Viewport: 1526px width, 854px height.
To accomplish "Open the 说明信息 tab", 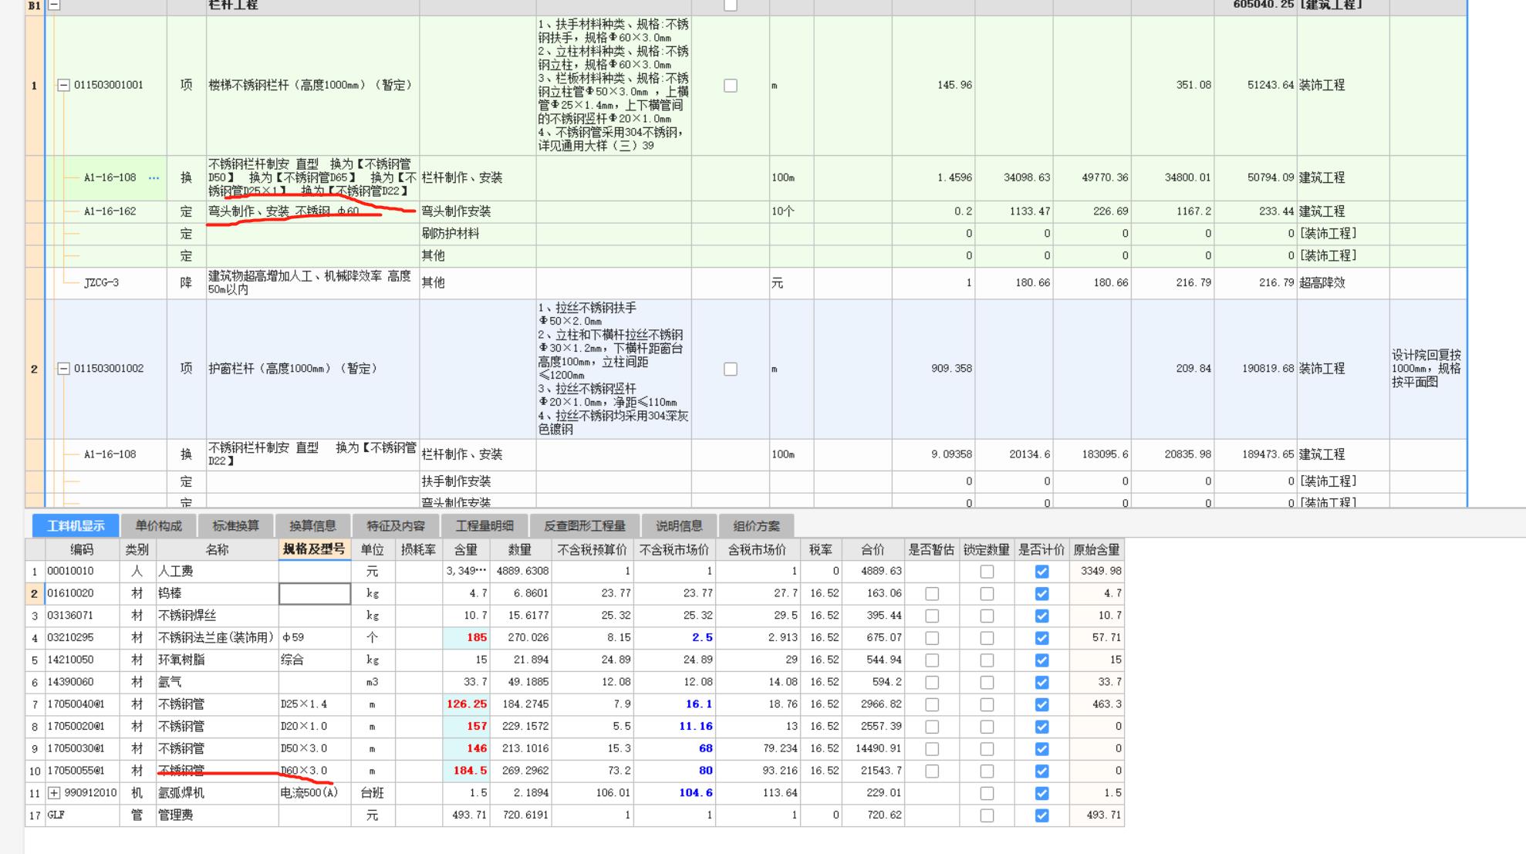I will [x=679, y=526].
